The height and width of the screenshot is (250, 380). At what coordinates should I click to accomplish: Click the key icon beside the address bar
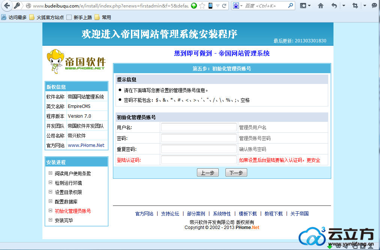tap(17, 6)
